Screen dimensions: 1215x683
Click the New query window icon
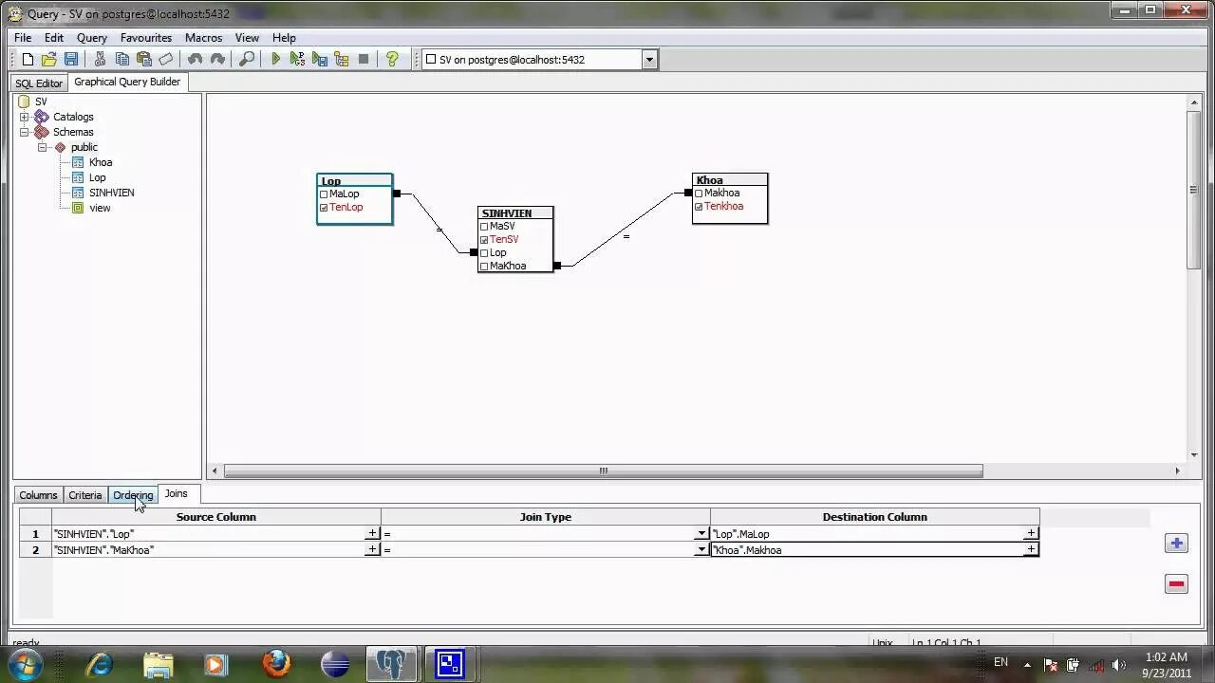pyautogui.click(x=28, y=59)
